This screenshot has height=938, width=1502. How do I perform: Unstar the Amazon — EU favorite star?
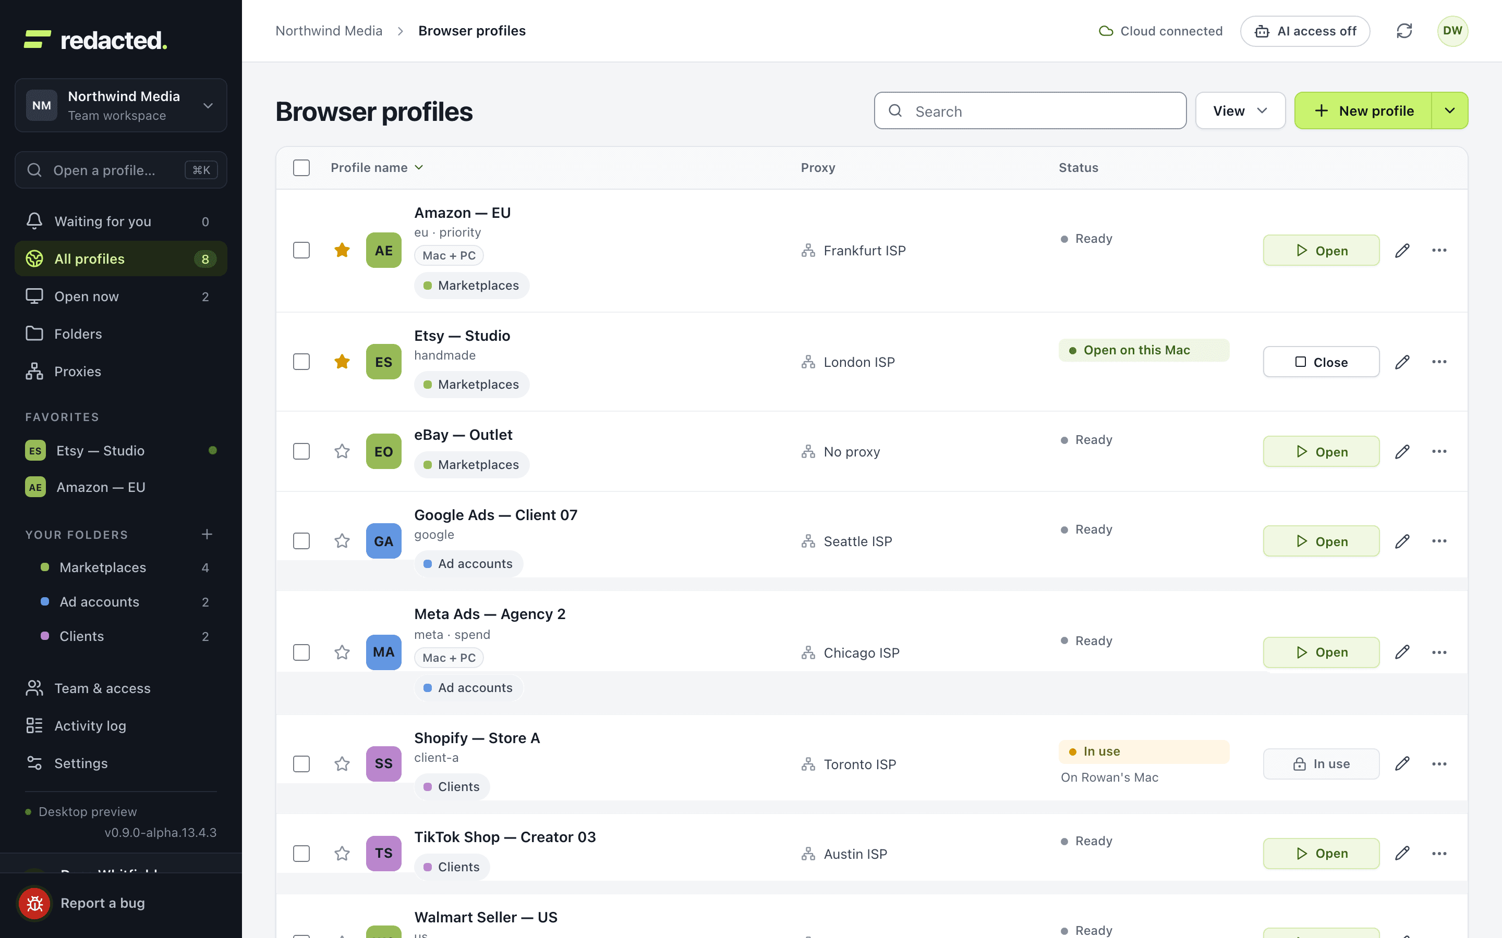click(x=342, y=251)
